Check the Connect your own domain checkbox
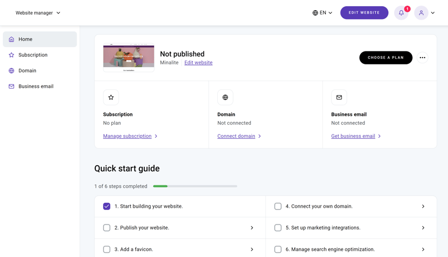The image size is (448, 257). [x=278, y=206]
